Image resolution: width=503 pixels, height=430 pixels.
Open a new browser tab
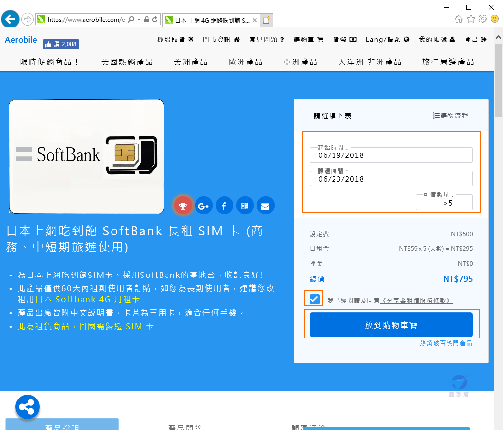tap(266, 20)
